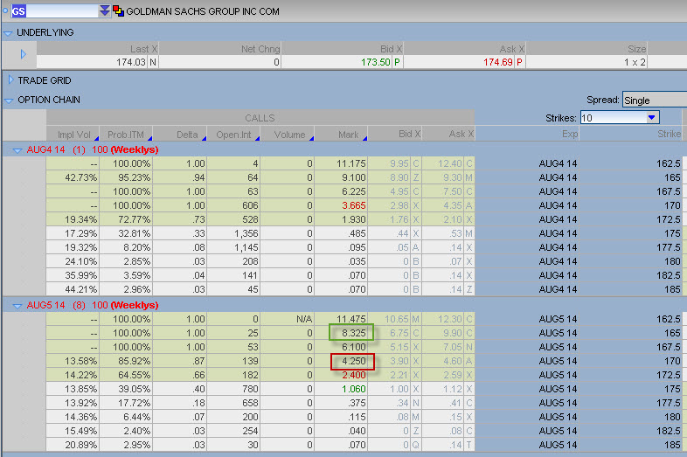Click the red-boxed 4.250 mark value

coord(351,362)
